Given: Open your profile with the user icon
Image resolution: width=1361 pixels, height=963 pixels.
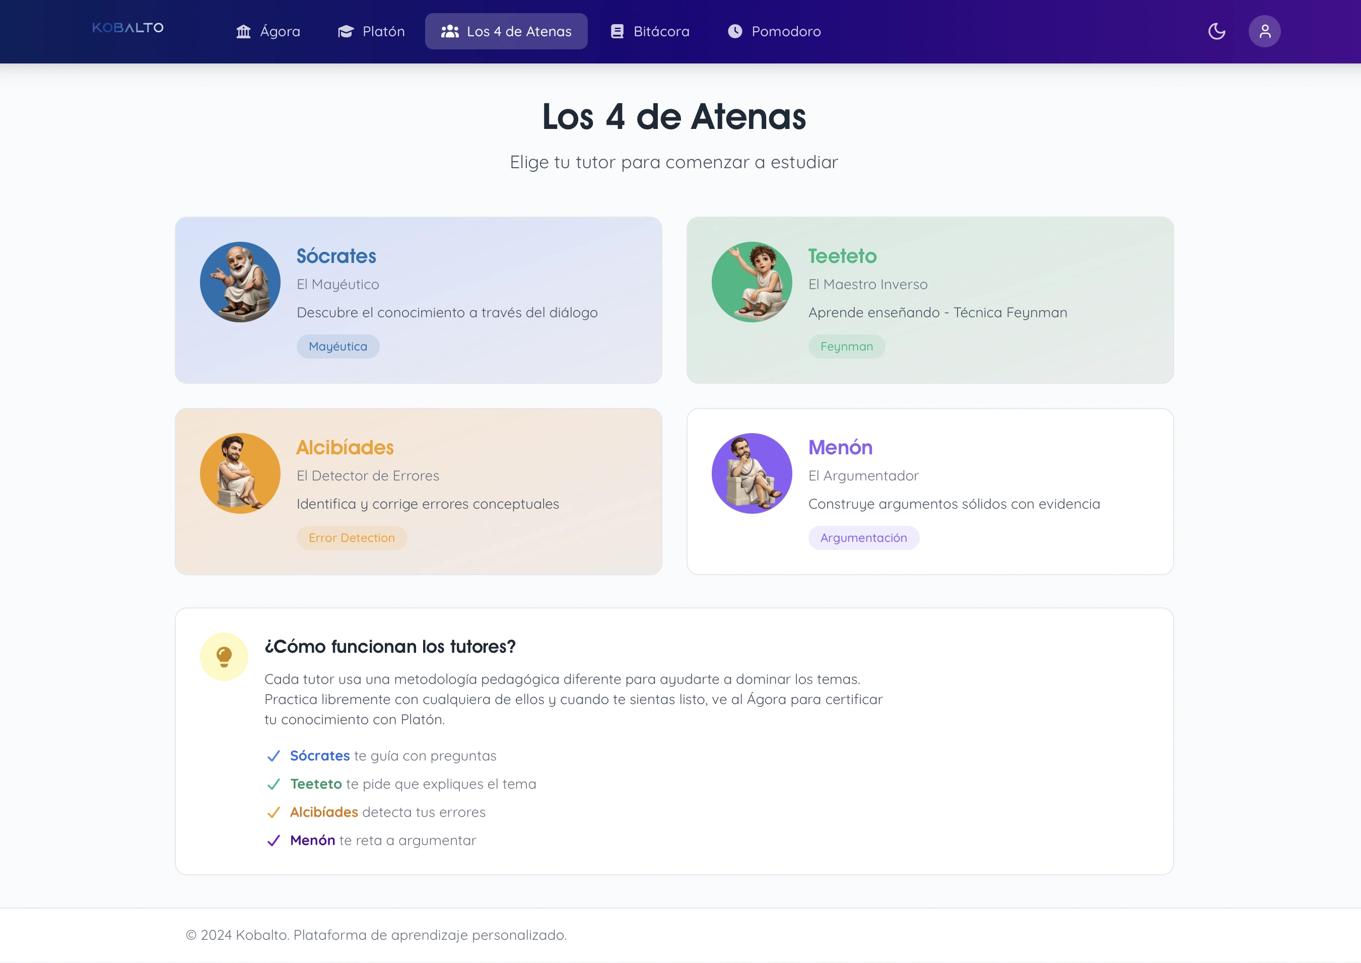Looking at the screenshot, I should point(1264,31).
